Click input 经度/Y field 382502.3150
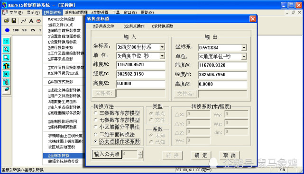The width and height of the screenshot is (304, 174). pyautogui.click(x=141, y=74)
